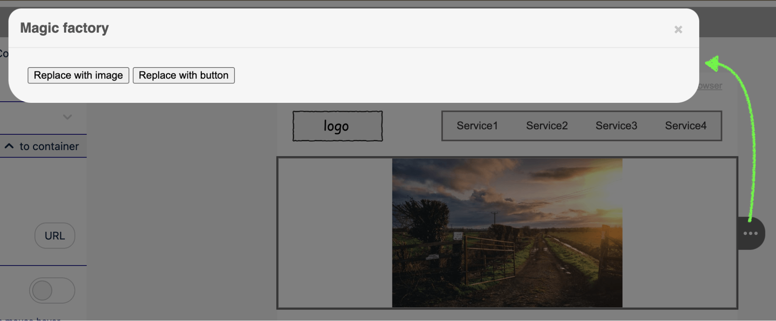
Task: Select the hand-drawn logo placeholder
Action: (x=337, y=126)
